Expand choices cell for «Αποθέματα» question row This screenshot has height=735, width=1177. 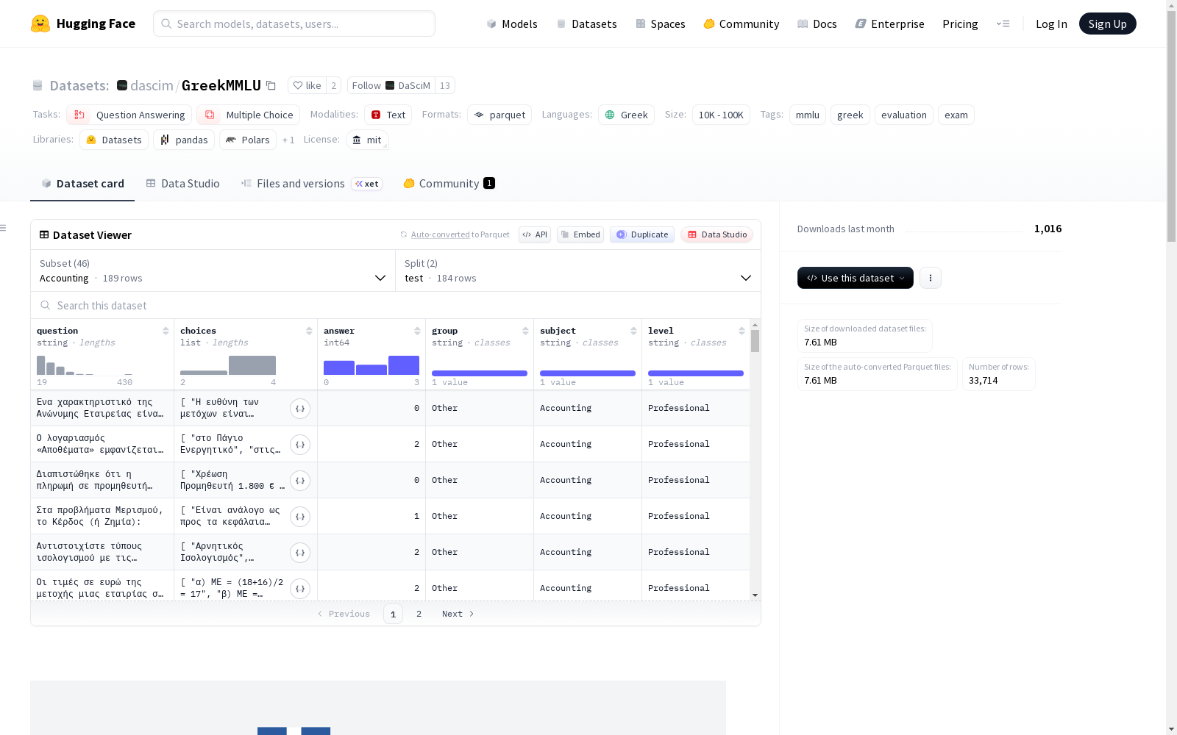pos(300,445)
